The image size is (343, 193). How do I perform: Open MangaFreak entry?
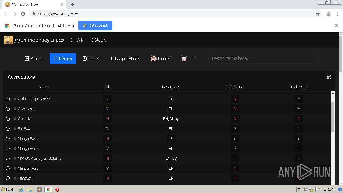[28, 168]
